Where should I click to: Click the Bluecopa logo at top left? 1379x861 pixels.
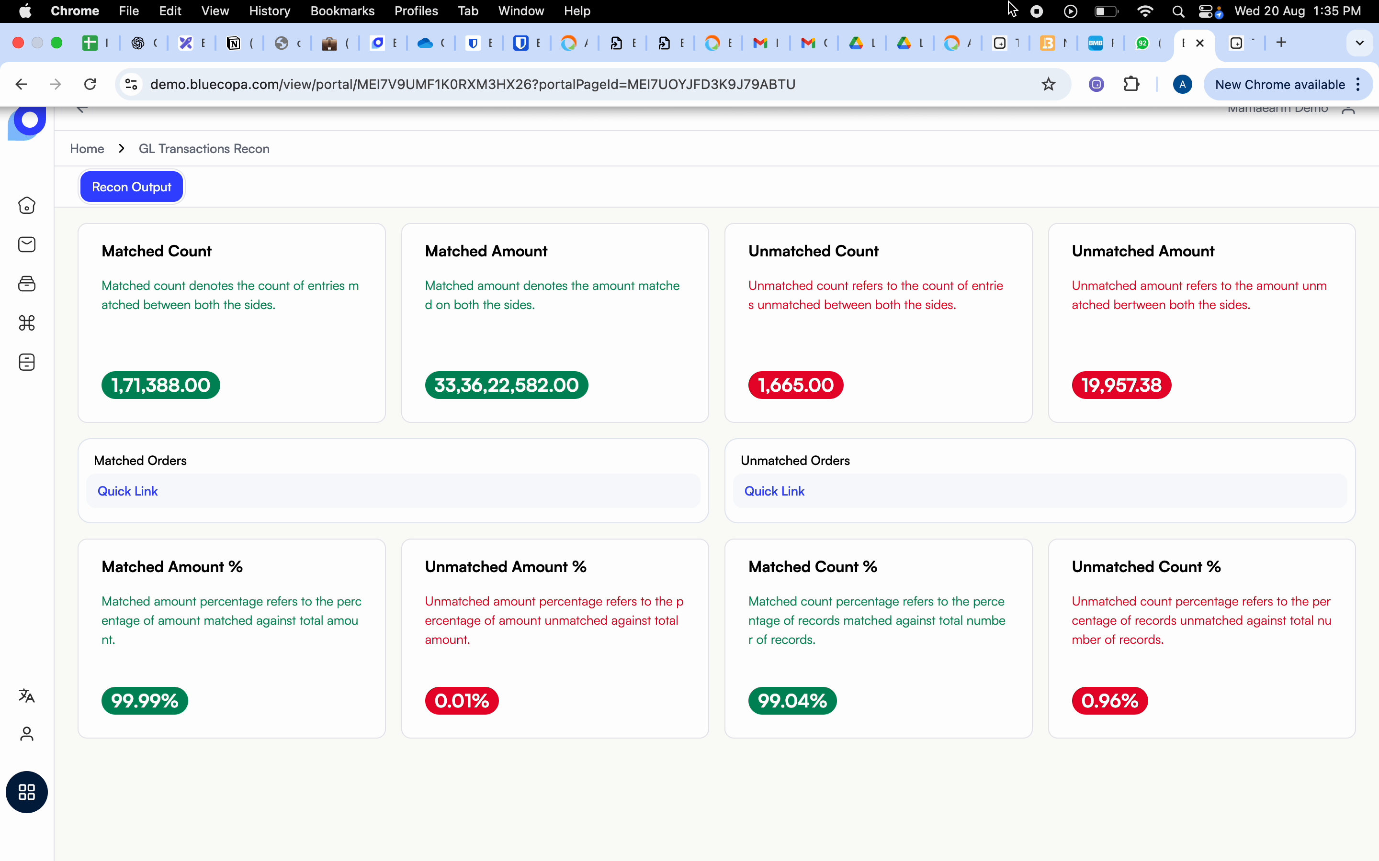(26, 121)
